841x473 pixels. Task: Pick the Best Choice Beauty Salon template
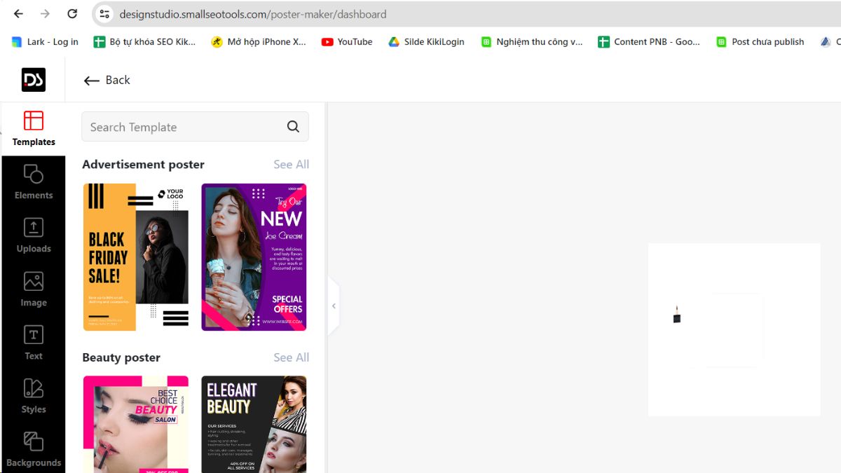point(136,424)
